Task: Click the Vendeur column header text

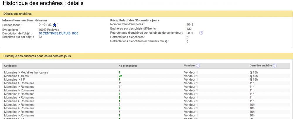Action: [190, 66]
